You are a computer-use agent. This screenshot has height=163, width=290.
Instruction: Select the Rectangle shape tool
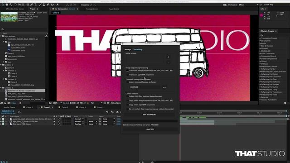point(28,5)
